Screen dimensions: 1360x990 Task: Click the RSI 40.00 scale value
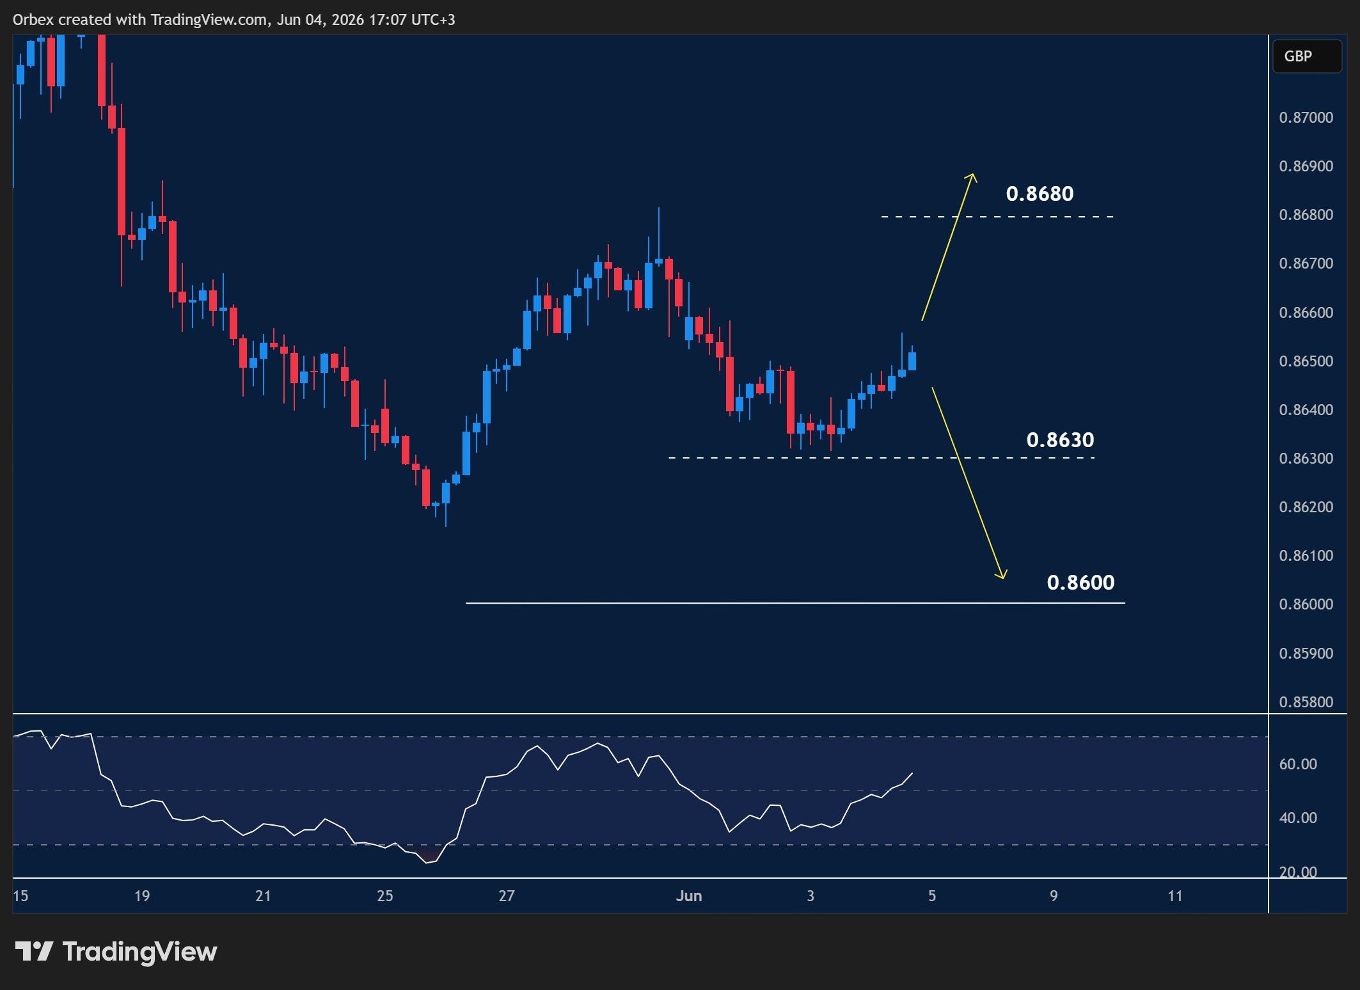[x=1298, y=818]
